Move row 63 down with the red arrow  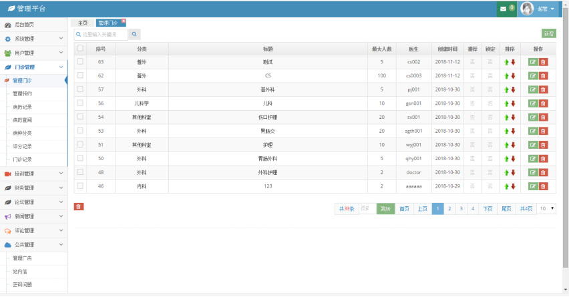(513, 62)
